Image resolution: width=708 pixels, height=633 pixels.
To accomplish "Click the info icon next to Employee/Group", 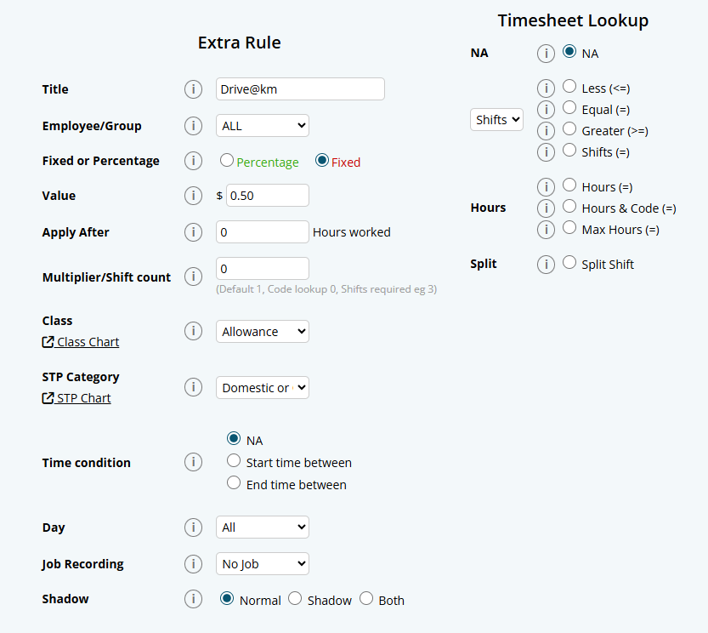I will tap(194, 126).
